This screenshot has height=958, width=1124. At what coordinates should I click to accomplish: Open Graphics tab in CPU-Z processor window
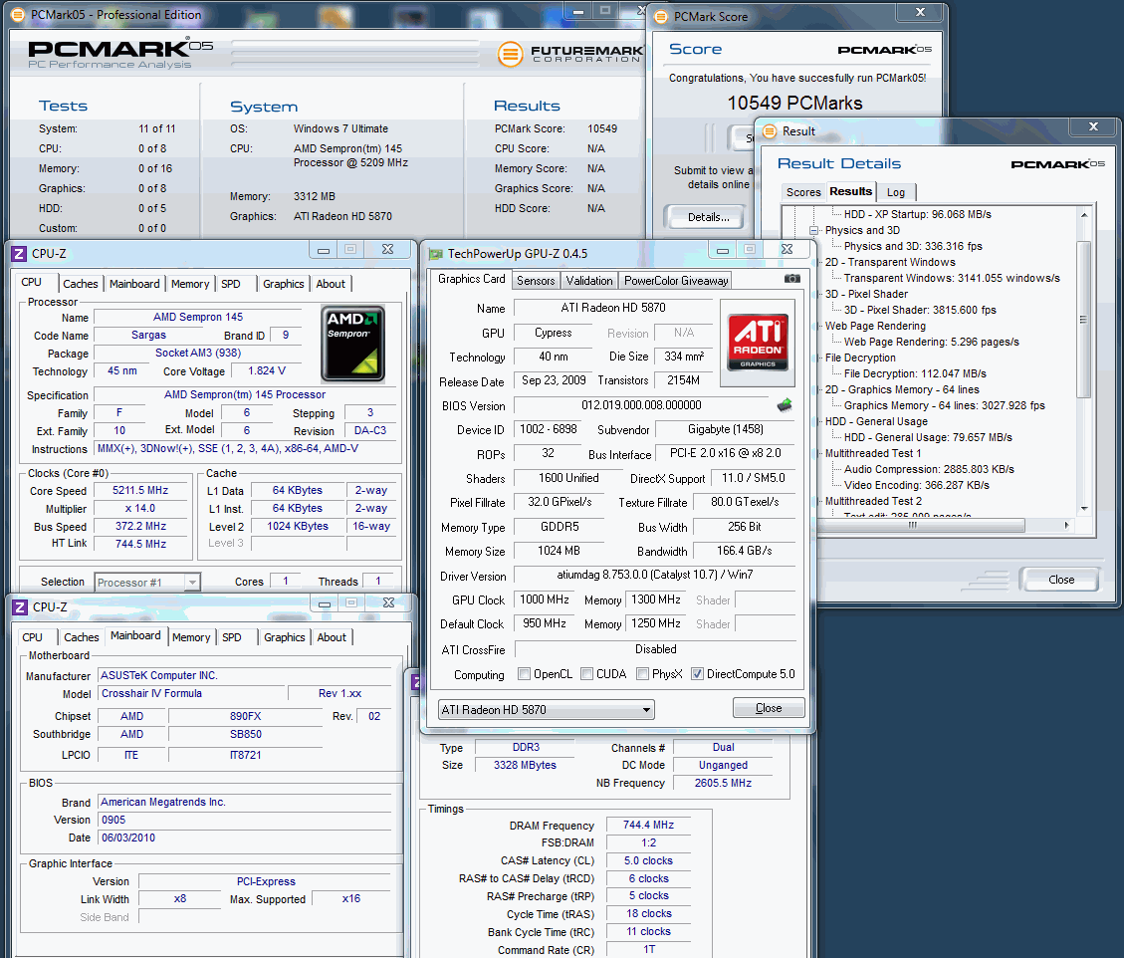pos(283,284)
